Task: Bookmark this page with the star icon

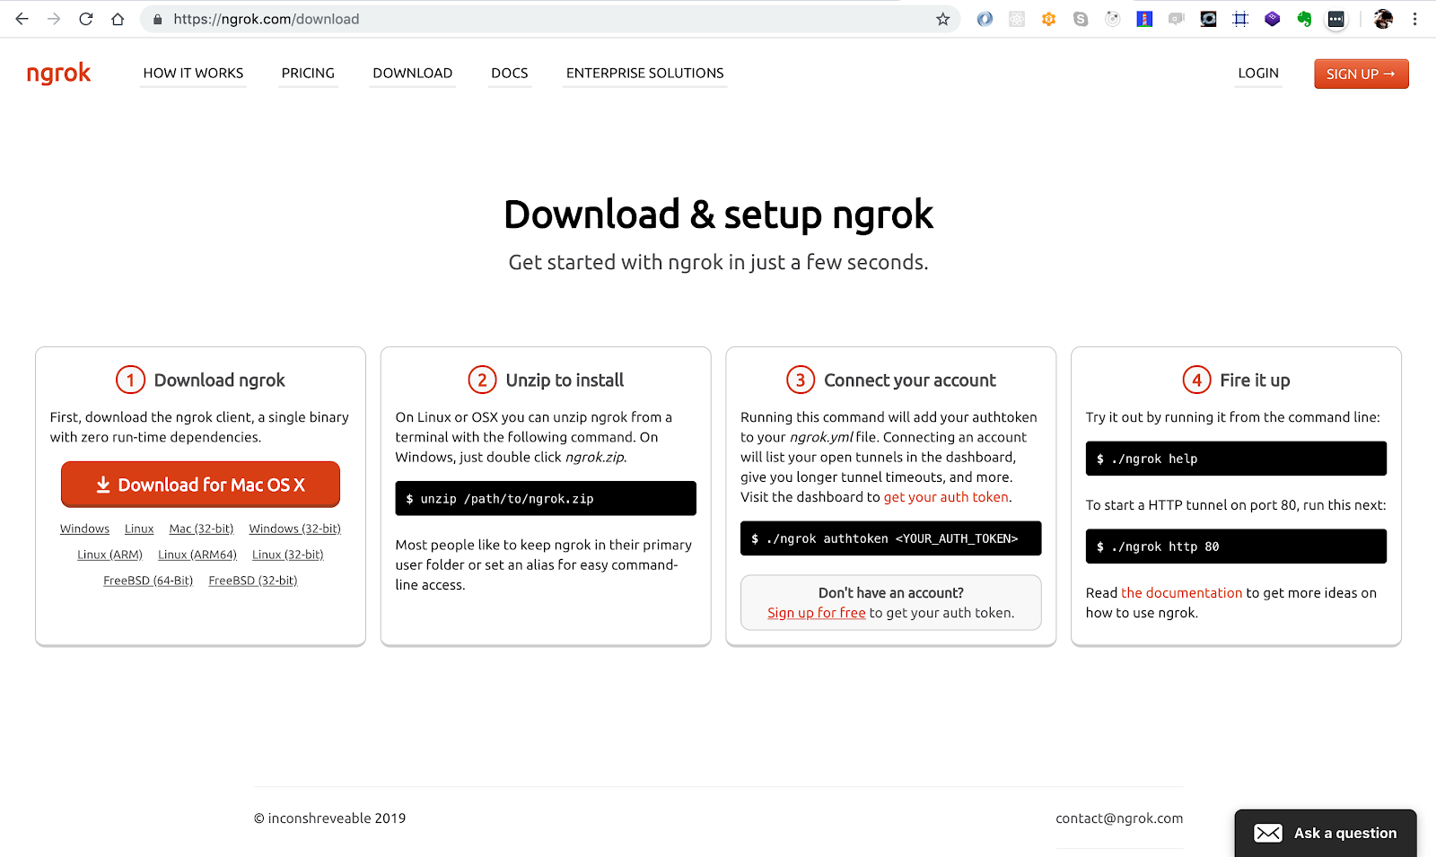Action: click(942, 19)
